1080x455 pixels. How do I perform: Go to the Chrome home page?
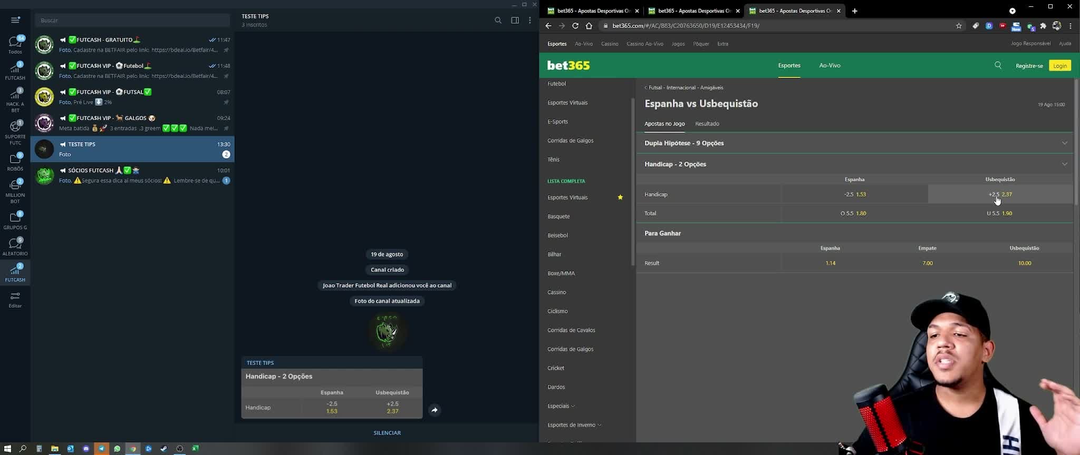point(589,25)
